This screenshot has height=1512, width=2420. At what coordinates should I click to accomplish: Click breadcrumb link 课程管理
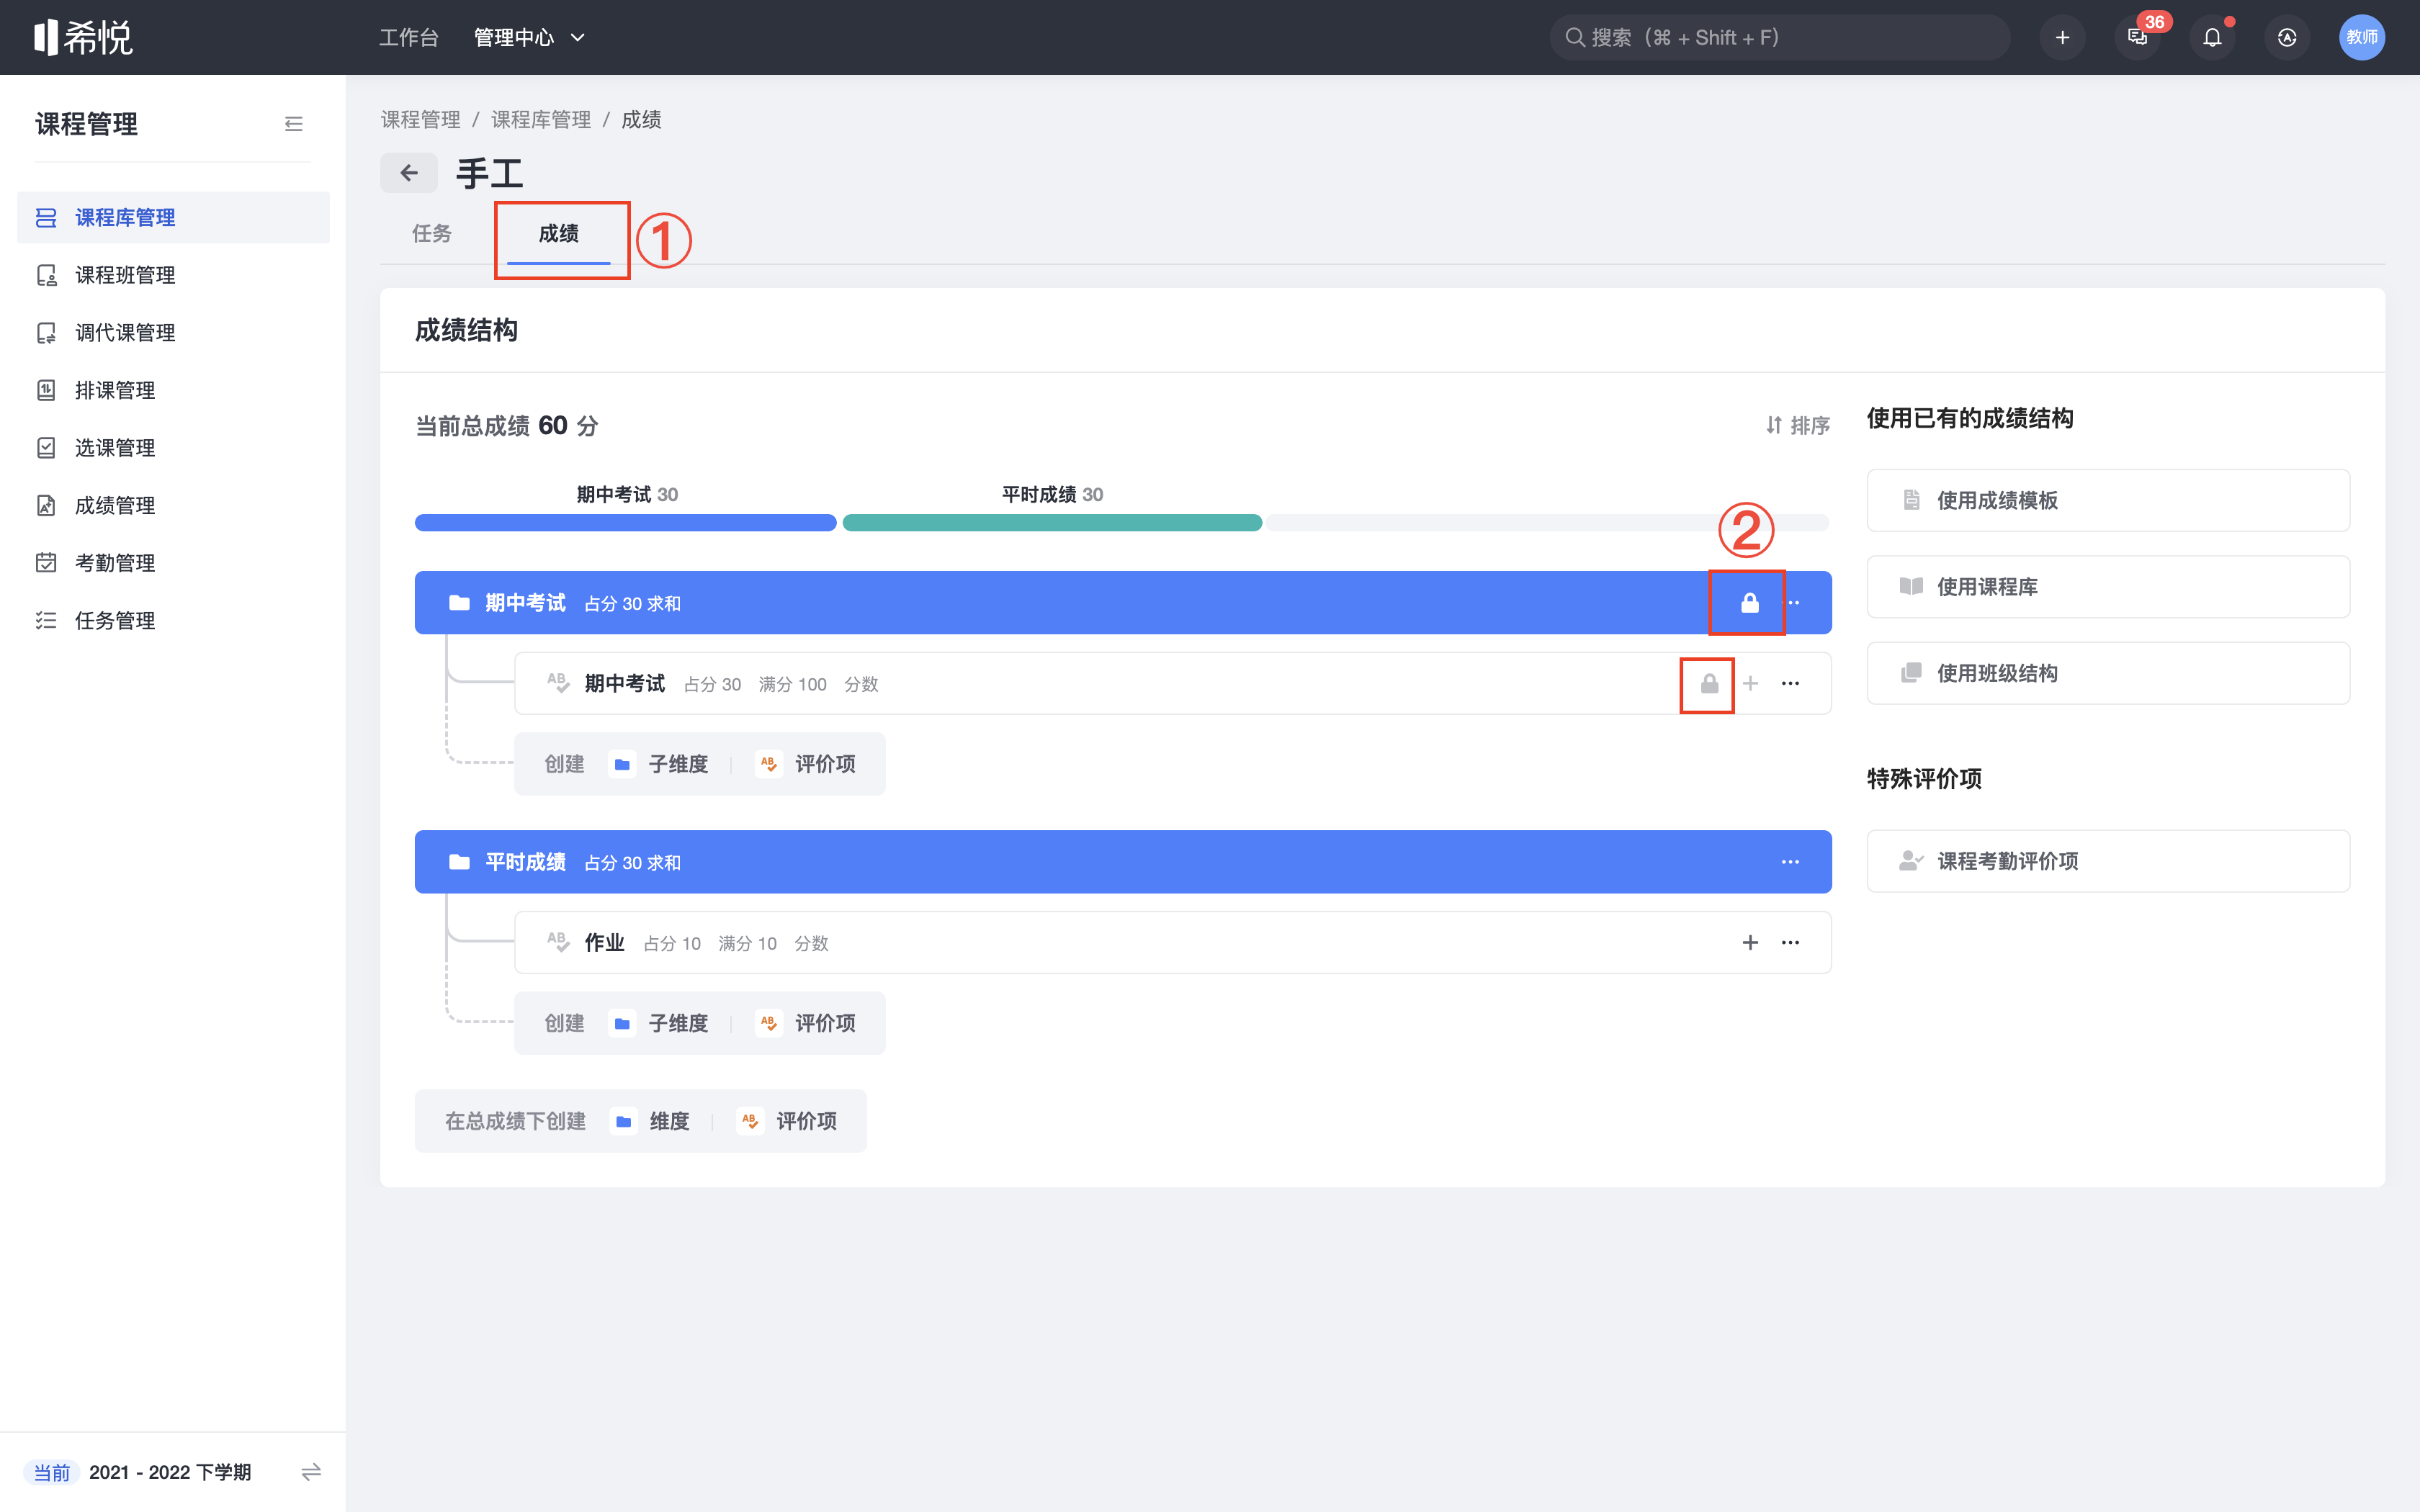[x=420, y=119]
